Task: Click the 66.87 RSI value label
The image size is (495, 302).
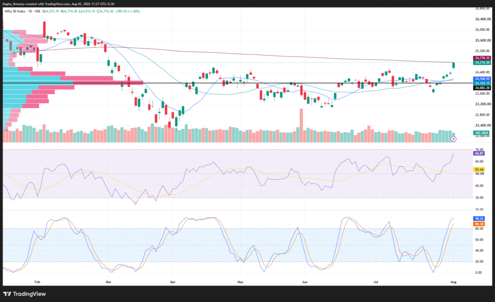Action: [x=479, y=153]
